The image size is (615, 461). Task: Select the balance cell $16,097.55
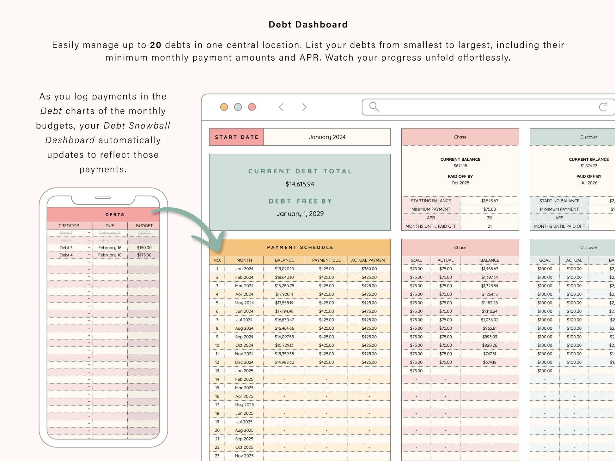(284, 337)
